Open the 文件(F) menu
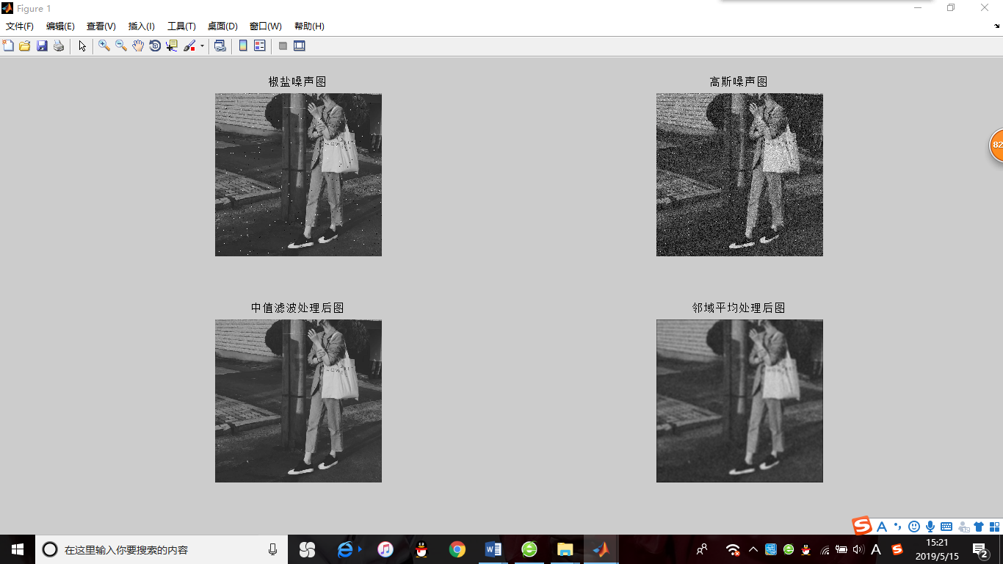 (x=20, y=26)
